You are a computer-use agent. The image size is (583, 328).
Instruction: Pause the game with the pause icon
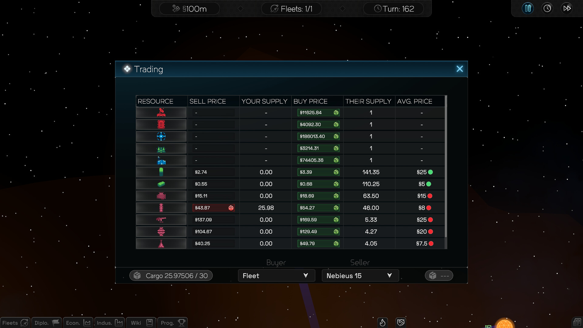pos(528,8)
